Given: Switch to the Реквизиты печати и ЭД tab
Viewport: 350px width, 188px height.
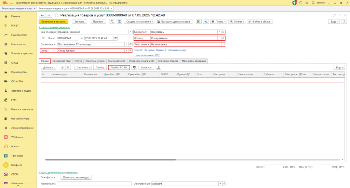Looking at the screenshot, I should (142, 61).
